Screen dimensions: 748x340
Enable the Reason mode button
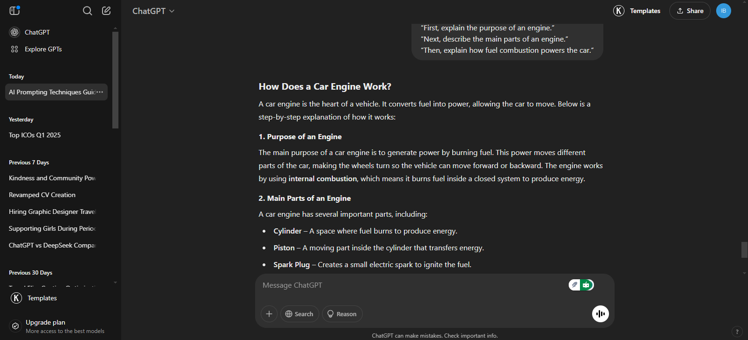coord(342,314)
